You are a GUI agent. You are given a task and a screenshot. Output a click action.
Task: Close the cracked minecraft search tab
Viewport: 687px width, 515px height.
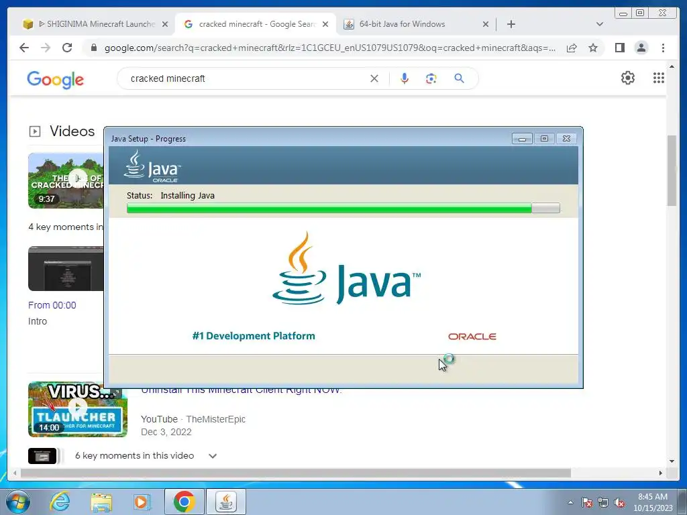point(325,24)
